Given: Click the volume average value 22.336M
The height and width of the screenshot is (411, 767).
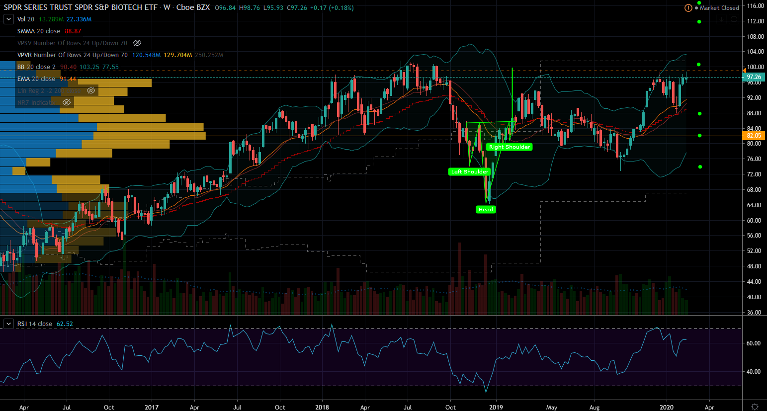Looking at the screenshot, I should 79,19.
